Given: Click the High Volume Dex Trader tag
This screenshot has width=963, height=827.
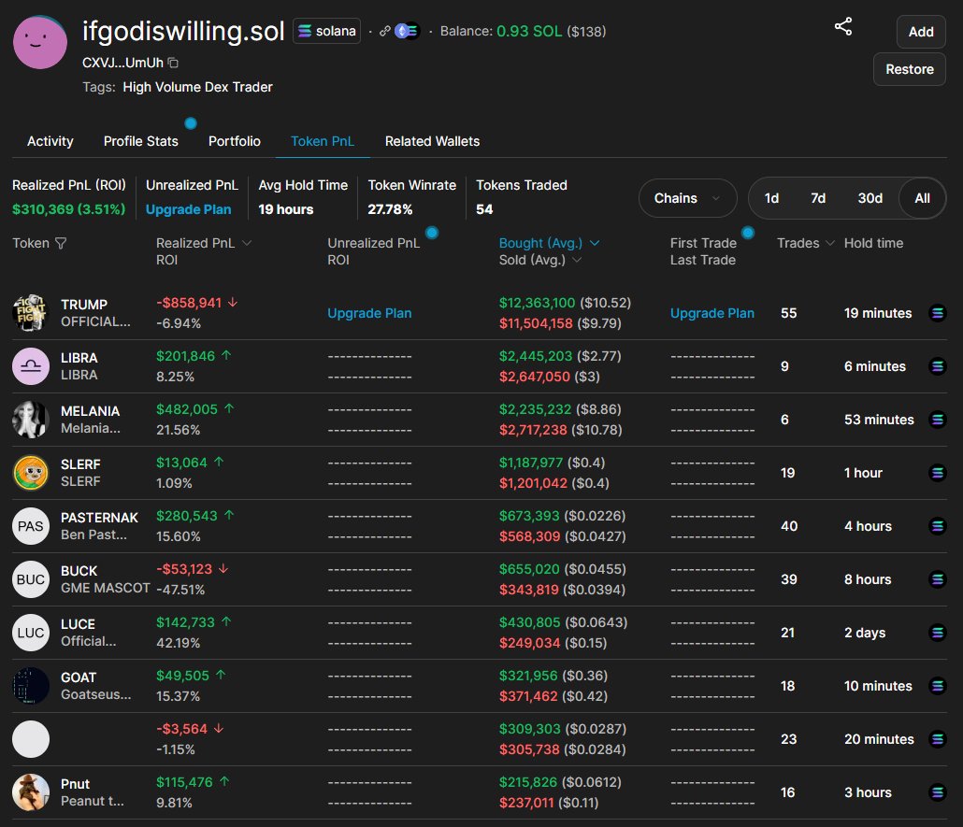Looking at the screenshot, I should (x=198, y=87).
